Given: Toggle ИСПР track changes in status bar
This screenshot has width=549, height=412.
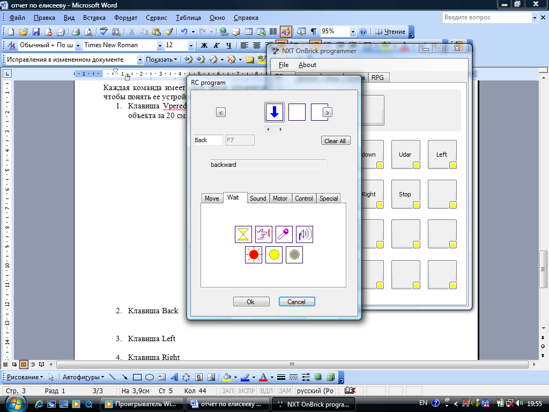Looking at the screenshot, I should tap(247, 391).
